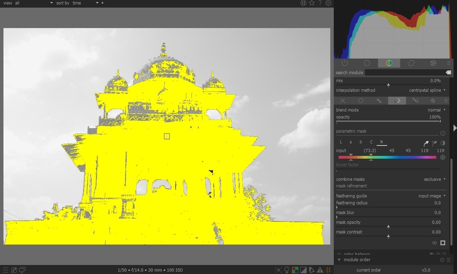The height and width of the screenshot is (274, 457).
Task: Toggle display mask overlay square icon
Action: coord(443,243)
